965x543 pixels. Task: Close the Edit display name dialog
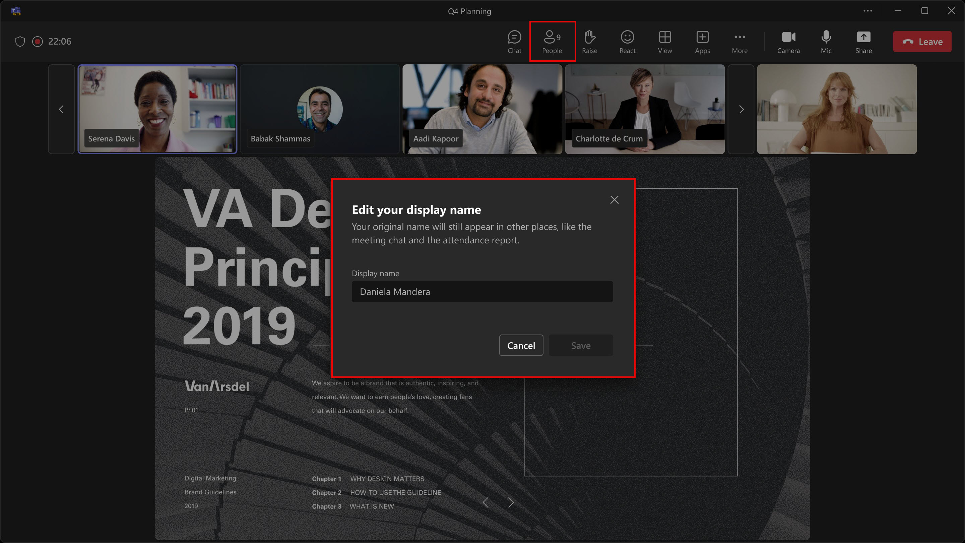point(614,200)
